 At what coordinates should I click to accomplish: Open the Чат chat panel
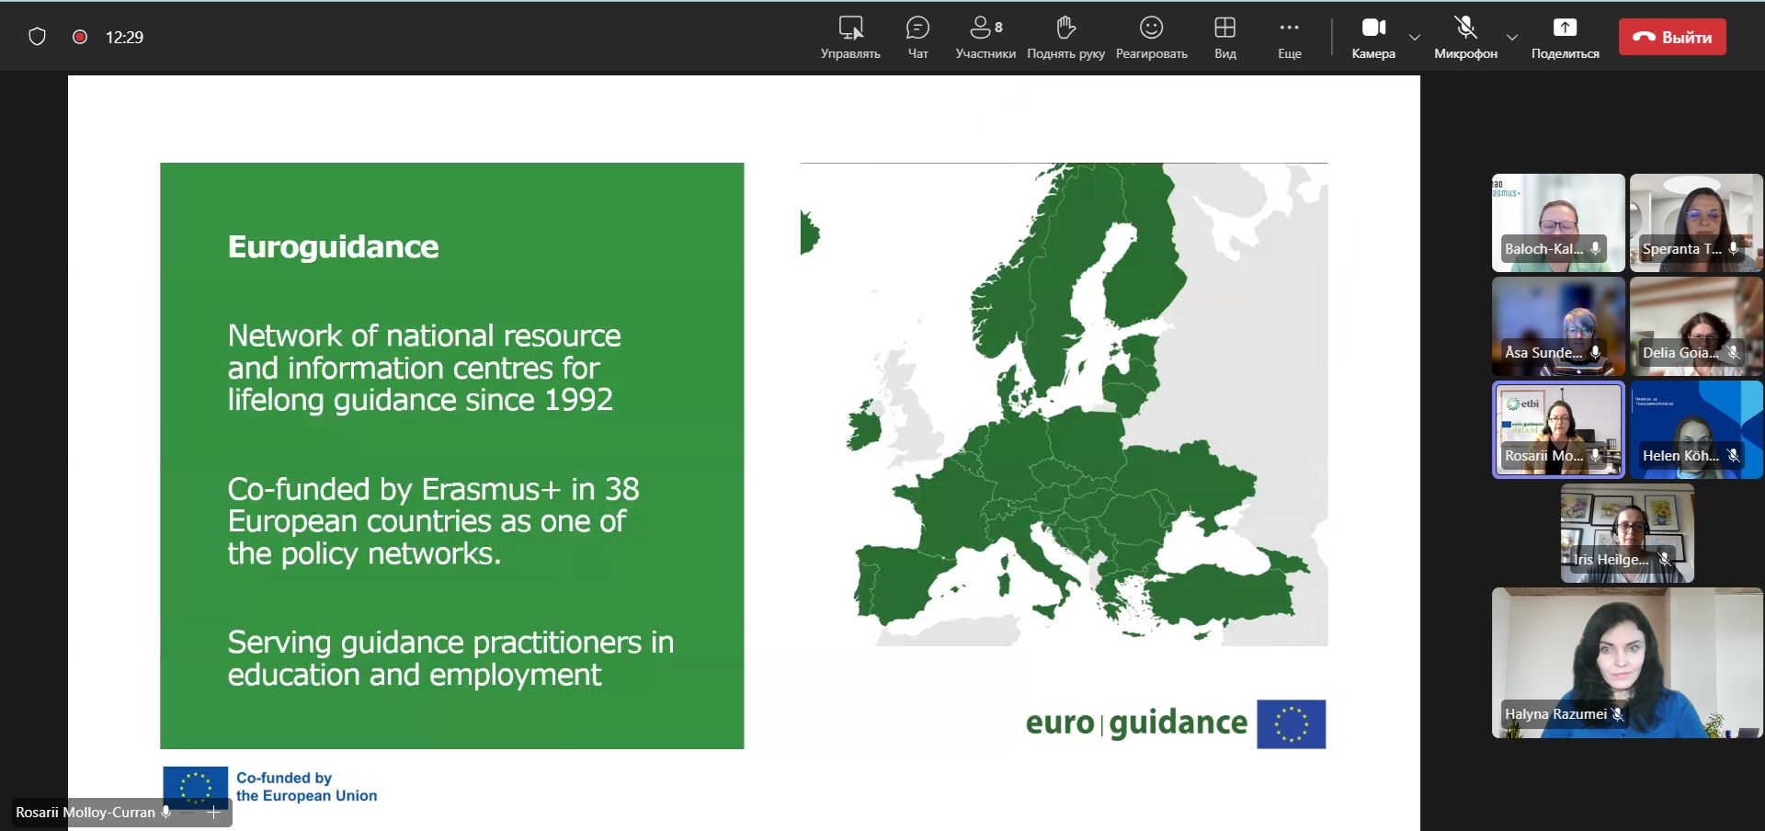pyautogui.click(x=917, y=28)
